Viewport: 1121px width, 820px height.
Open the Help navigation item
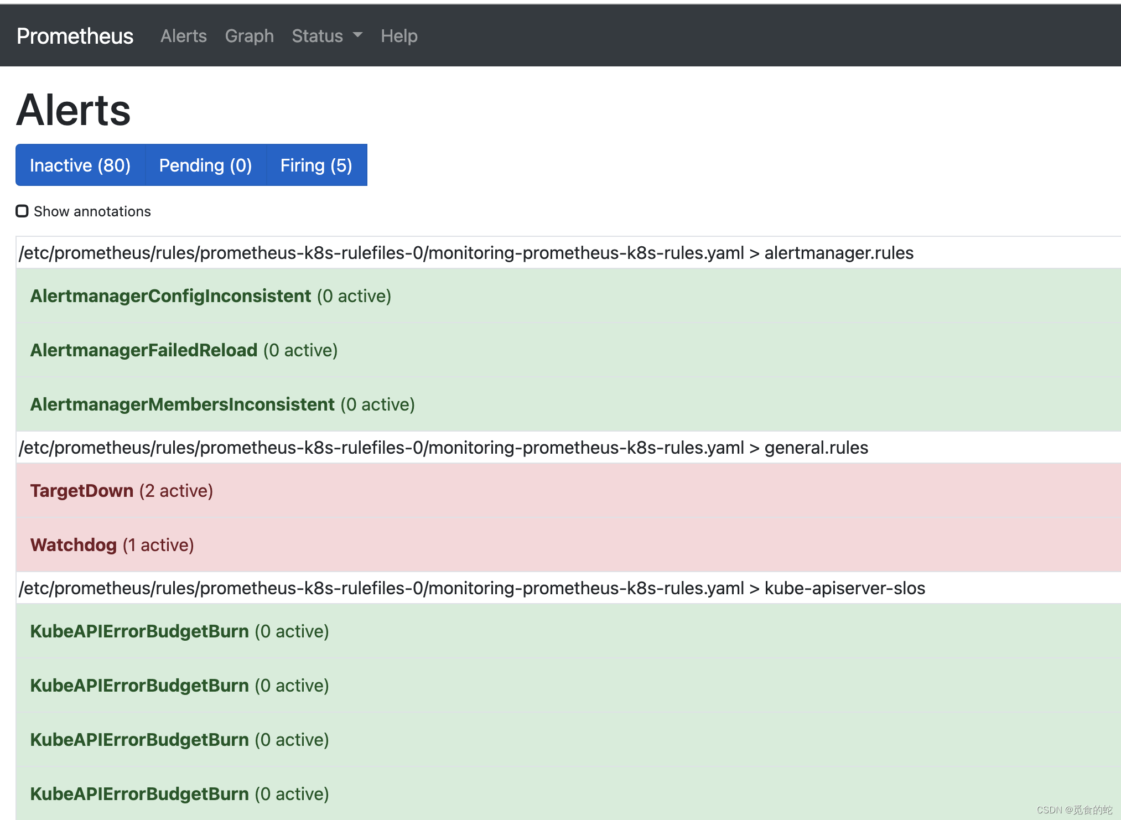399,36
